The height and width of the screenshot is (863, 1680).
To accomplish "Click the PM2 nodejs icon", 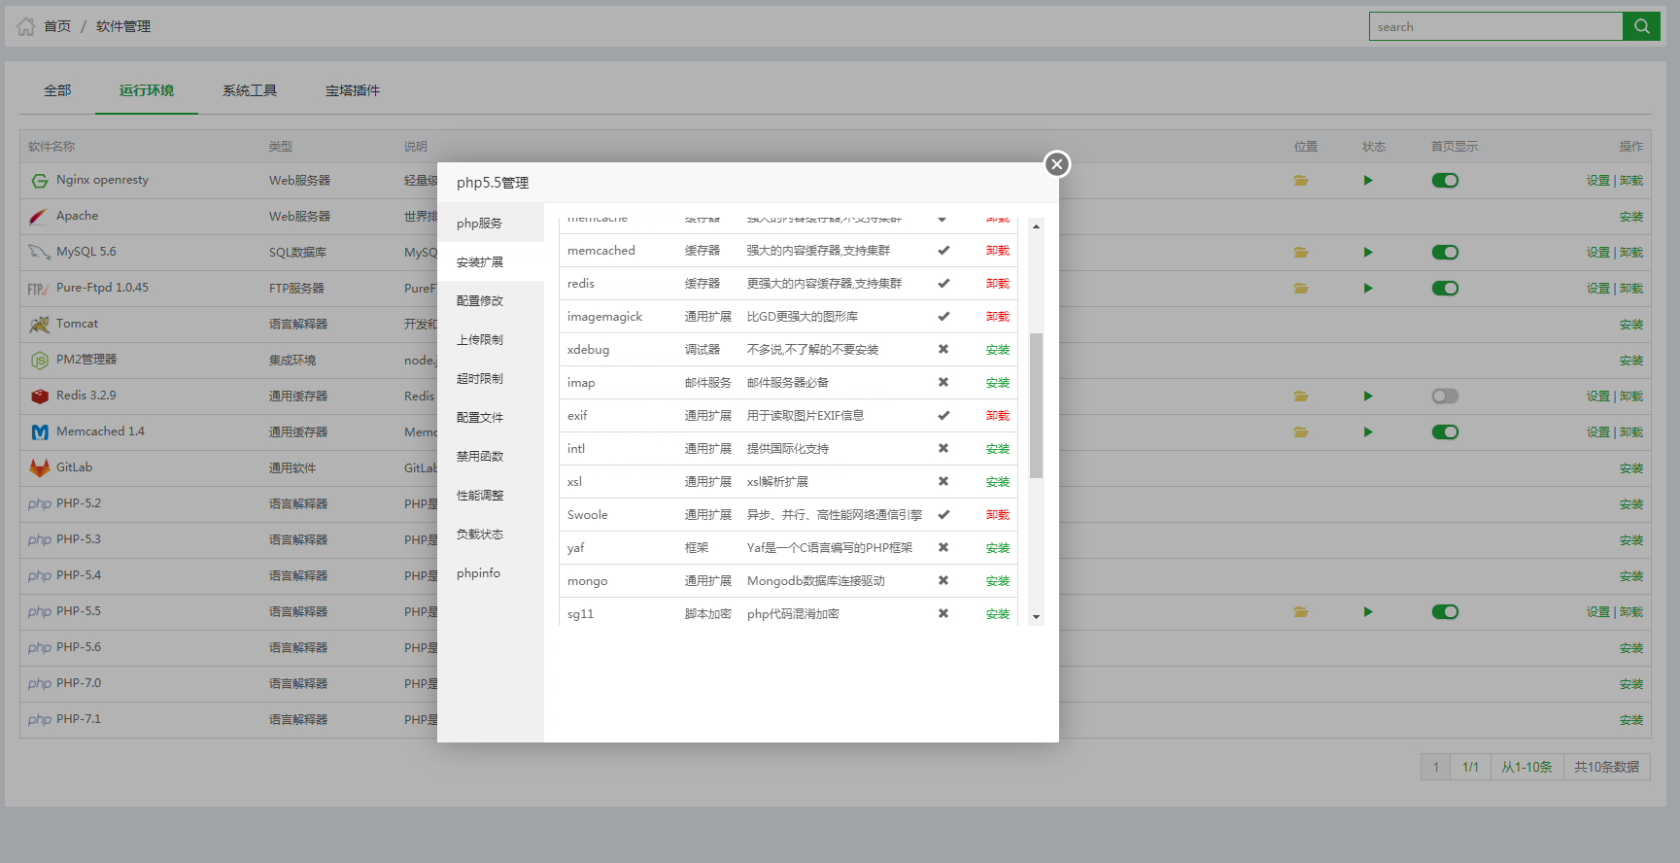I will coord(40,361).
